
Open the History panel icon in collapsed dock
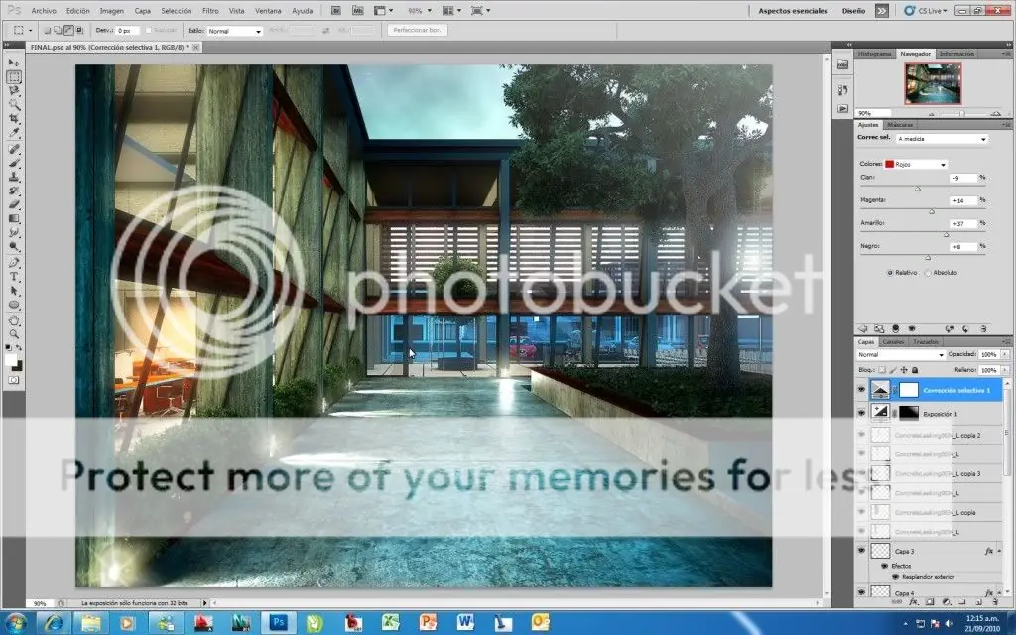843,90
